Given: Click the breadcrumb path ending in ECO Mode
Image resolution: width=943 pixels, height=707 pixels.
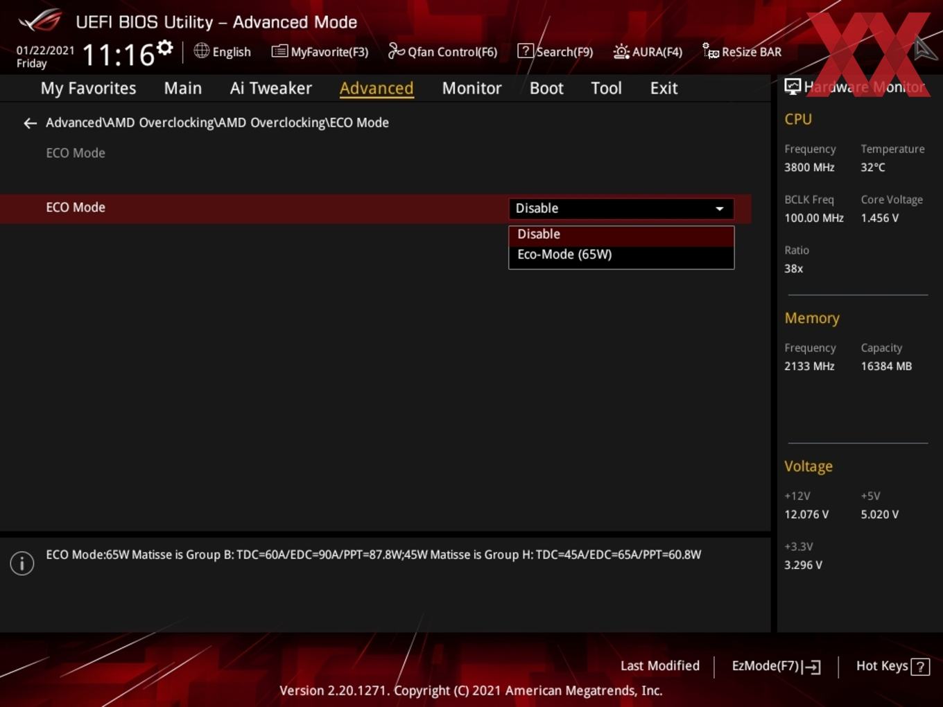Looking at the screenshot, I should [x=217, y=123].
